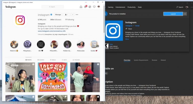Click the Instagram profile picture logo

(x=20, y=20)
